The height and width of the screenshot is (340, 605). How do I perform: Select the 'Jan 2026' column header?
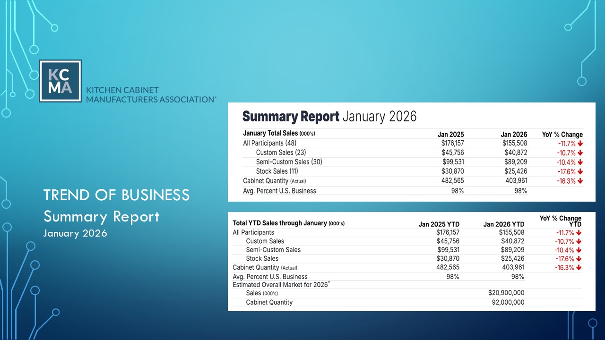[514, 134]
